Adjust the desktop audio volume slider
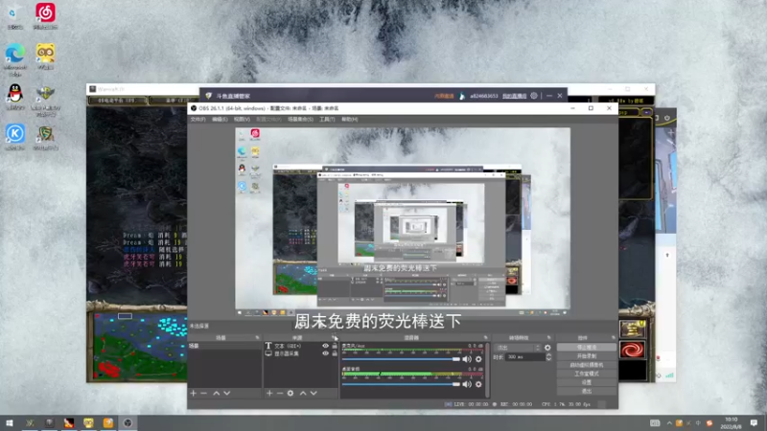 click(x=401, y=384)
